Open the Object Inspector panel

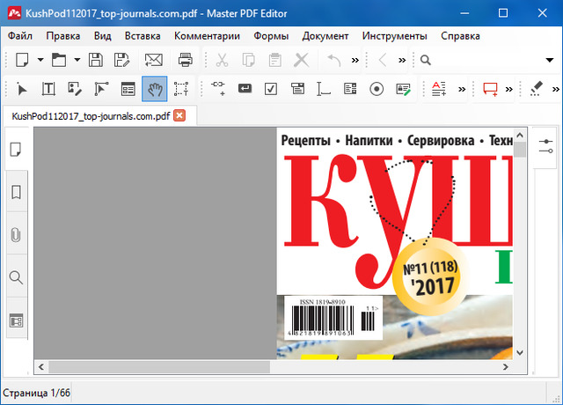tap(545, 145)
